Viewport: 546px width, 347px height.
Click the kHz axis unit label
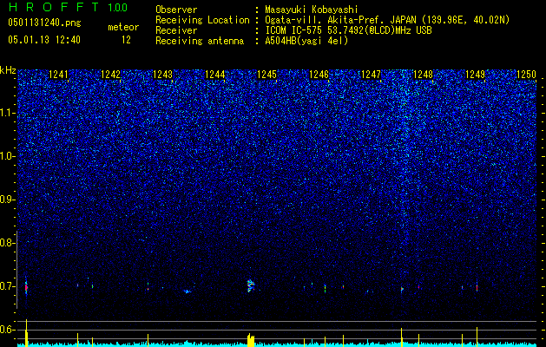pos(8,70)
